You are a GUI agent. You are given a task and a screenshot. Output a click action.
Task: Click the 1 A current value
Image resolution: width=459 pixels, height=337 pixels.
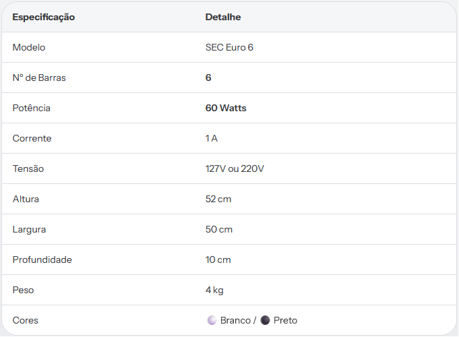coord(212,138)
